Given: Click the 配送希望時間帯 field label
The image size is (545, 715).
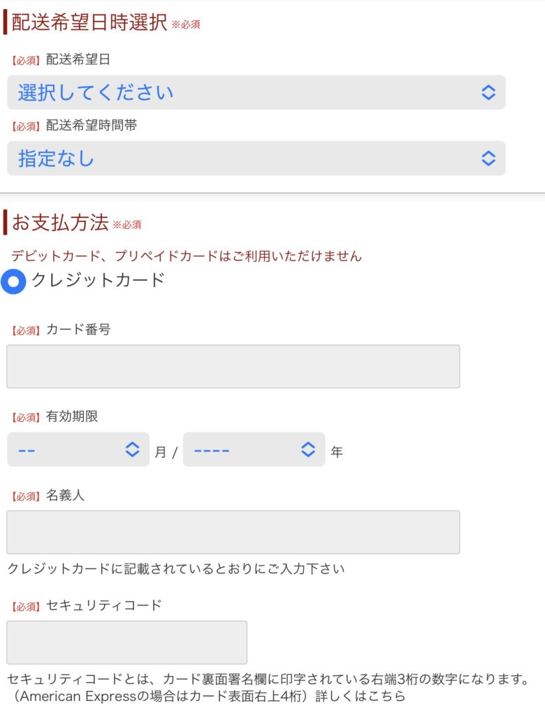Looking at the screenshot, I should (92, 126).
